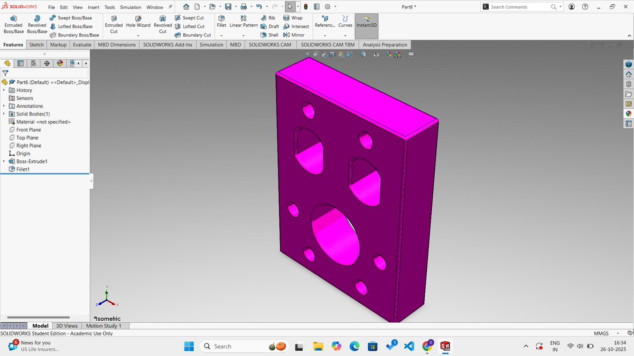Create a New document
The height and width of the screenshot is (356, 634).
click(197, 7)
